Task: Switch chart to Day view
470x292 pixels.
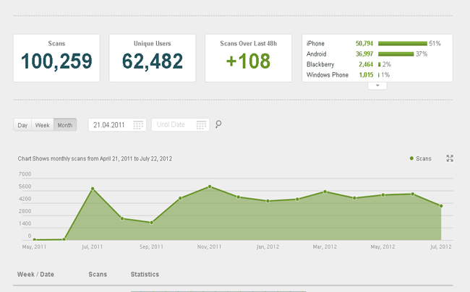Action: (x=22, y=125)
